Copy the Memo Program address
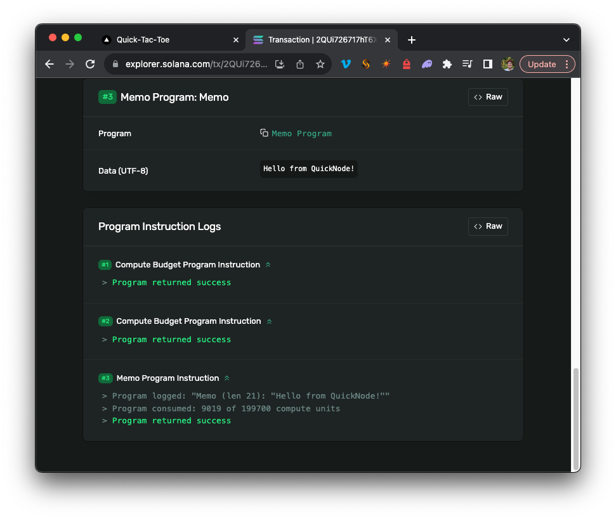This screenshot has width=616, height=519. coord(264,133)
